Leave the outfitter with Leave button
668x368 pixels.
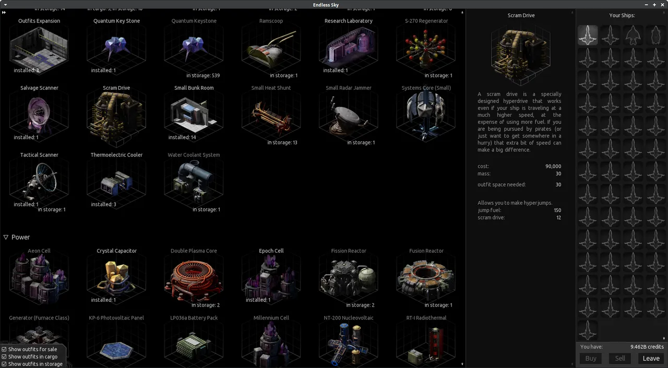coord(651,358)
